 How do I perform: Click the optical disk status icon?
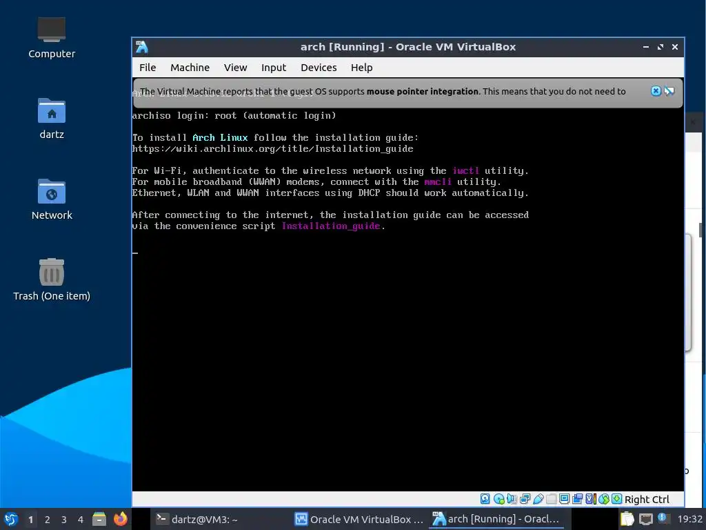[x=499, y=499]
